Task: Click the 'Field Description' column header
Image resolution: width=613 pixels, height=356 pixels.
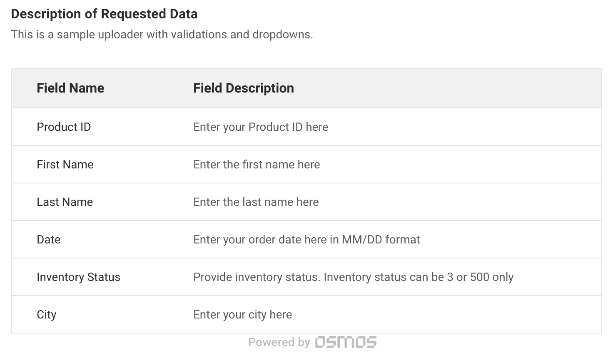Action: pos(244,88)
